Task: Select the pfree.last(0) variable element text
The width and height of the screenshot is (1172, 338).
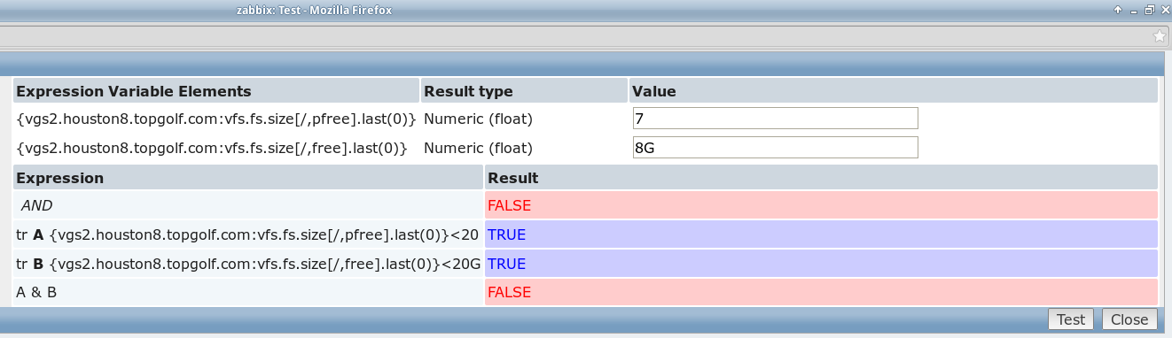Action: (x=216, y=119)
